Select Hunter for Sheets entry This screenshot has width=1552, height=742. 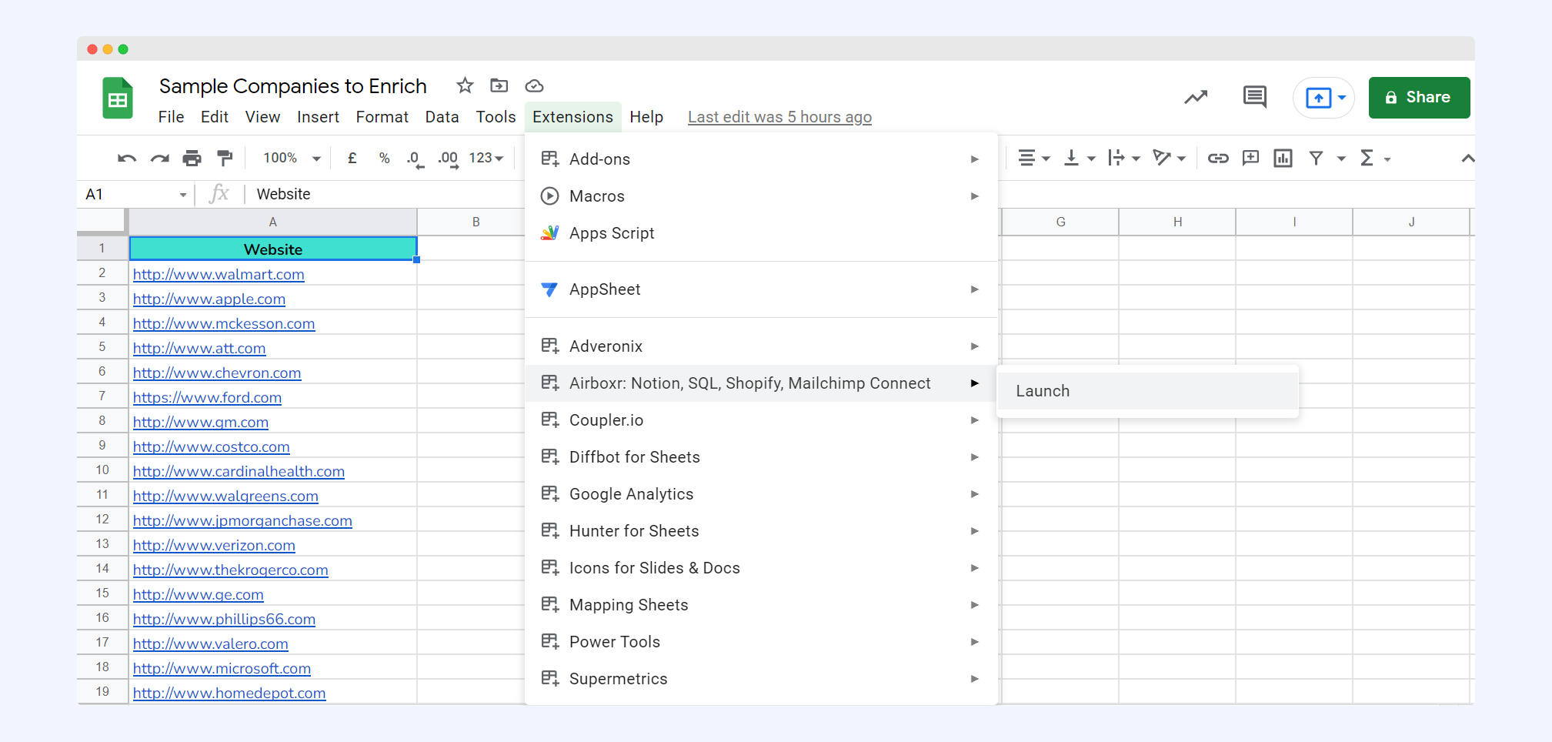point(761,531)
